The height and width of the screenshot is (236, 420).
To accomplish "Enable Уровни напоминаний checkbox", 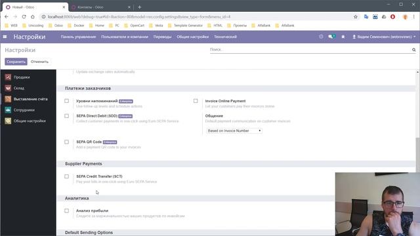I will [x=66, y=101].
